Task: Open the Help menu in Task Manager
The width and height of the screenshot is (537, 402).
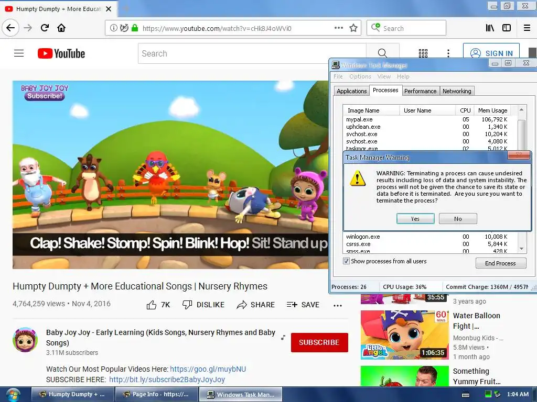Action: pos(403,76)
